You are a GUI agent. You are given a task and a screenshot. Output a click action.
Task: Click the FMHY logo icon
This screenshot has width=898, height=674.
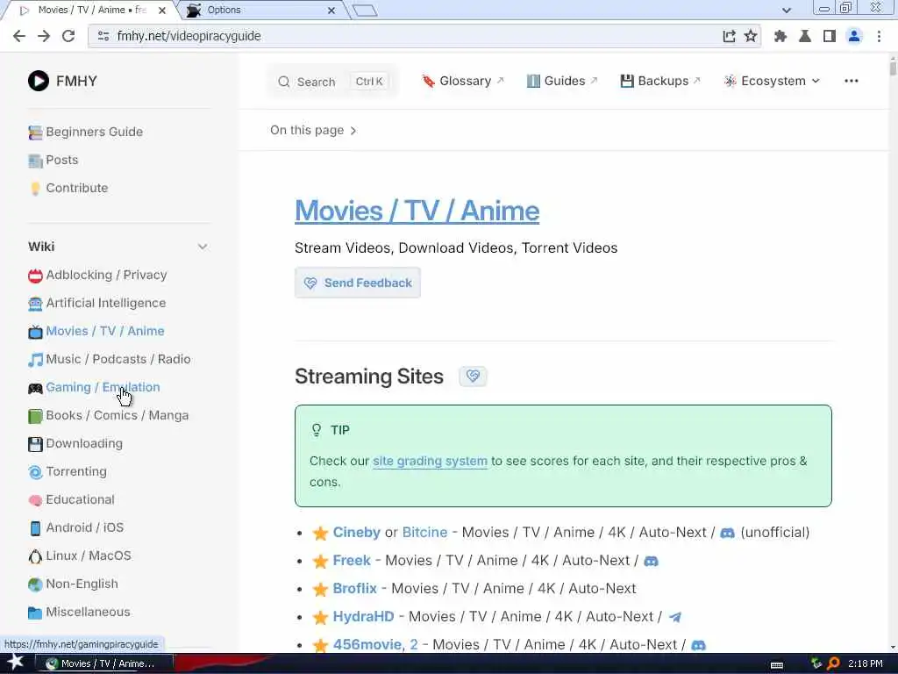(39, 81)
